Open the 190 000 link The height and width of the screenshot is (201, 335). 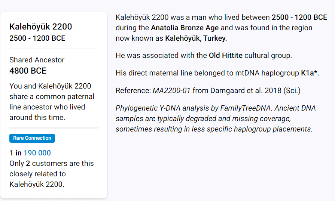point(37,153)
